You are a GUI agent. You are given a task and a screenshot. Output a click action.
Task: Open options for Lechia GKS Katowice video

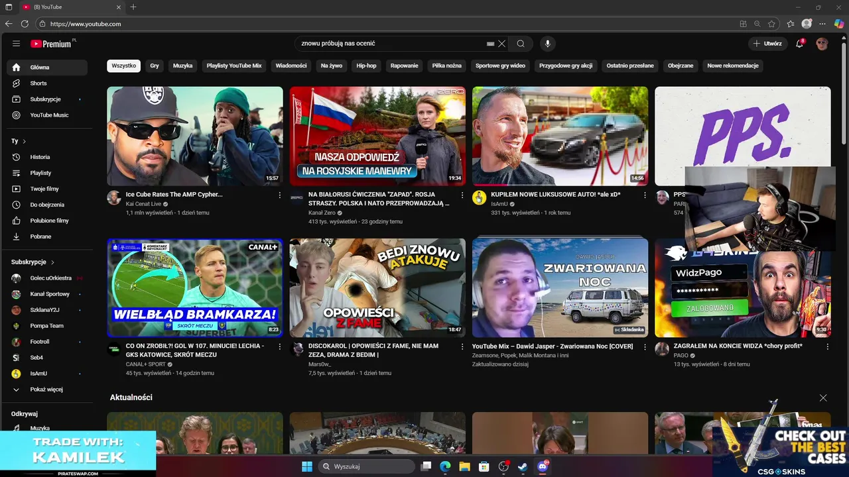(279, 346)
